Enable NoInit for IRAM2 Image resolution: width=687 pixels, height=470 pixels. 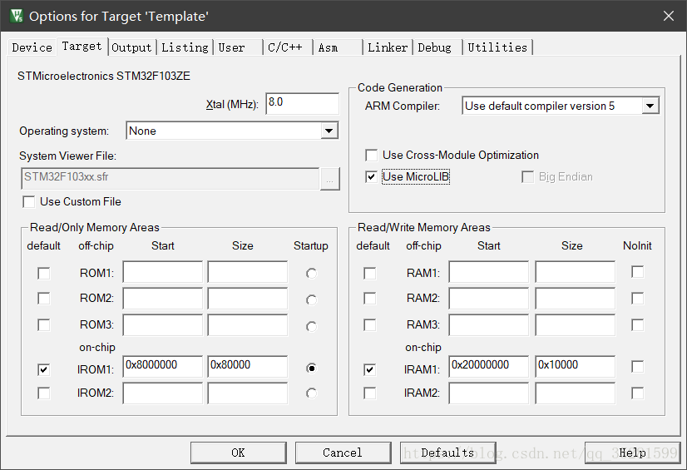point(637,393)
